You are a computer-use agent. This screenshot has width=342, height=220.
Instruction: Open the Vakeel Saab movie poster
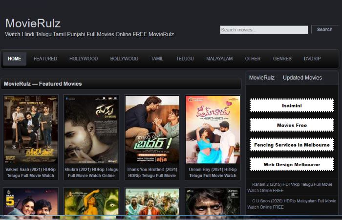click(29, 130)
